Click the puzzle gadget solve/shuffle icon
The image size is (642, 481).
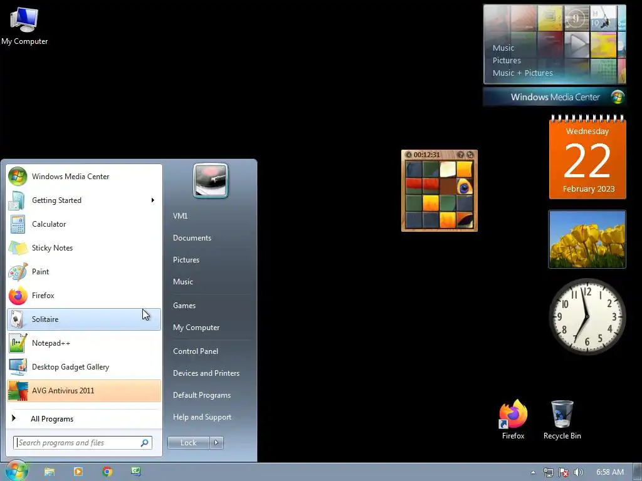[470, 155]
